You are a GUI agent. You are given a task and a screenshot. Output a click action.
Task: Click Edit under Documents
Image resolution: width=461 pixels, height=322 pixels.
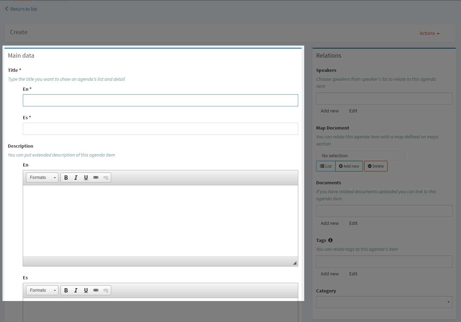tap(353, 223)
